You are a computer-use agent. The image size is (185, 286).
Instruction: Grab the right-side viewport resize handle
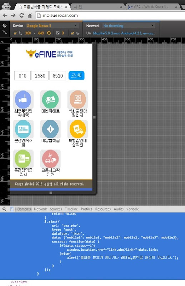tap(94, 117)
